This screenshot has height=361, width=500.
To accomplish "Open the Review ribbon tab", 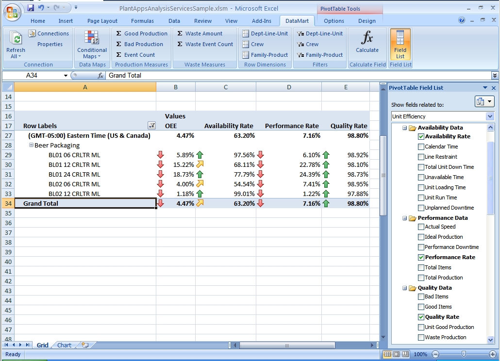I will 203,21.
